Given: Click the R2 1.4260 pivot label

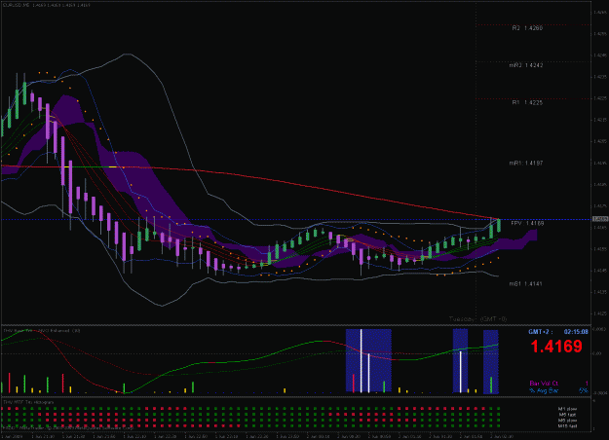Looking at the screenshot, I should click(x=527, y=28).
